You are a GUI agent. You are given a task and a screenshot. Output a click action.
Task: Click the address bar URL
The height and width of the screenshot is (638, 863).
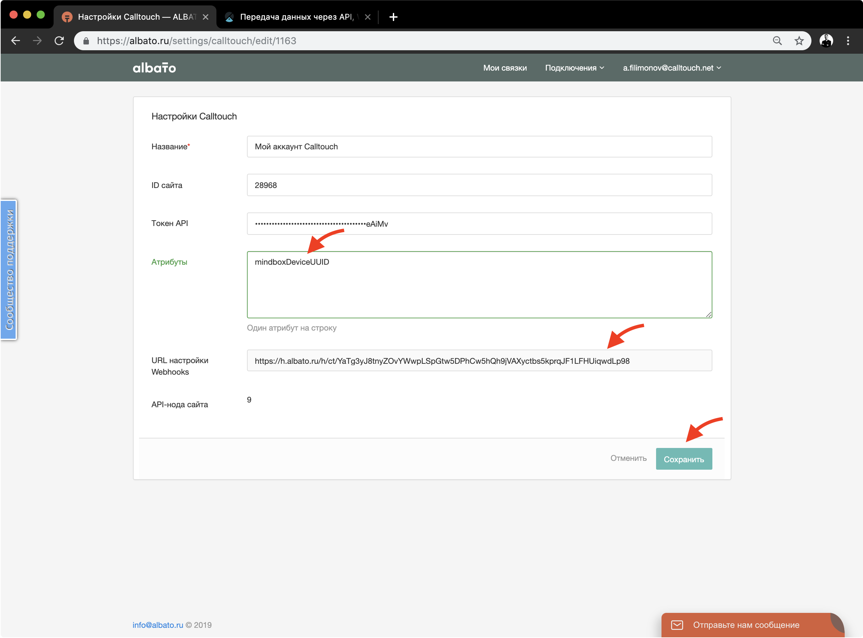point(196,40)
